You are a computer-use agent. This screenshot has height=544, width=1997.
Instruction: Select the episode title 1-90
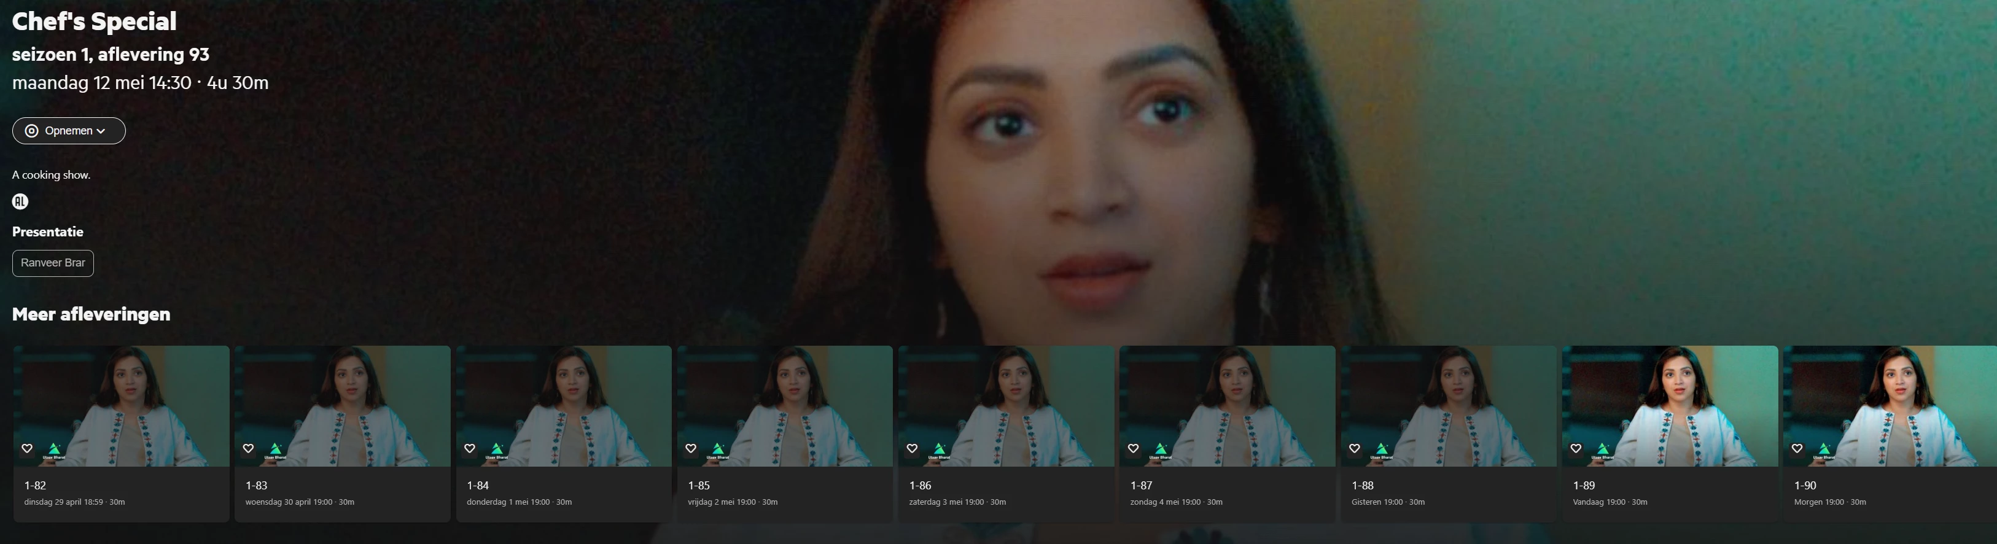(1805, 486)
